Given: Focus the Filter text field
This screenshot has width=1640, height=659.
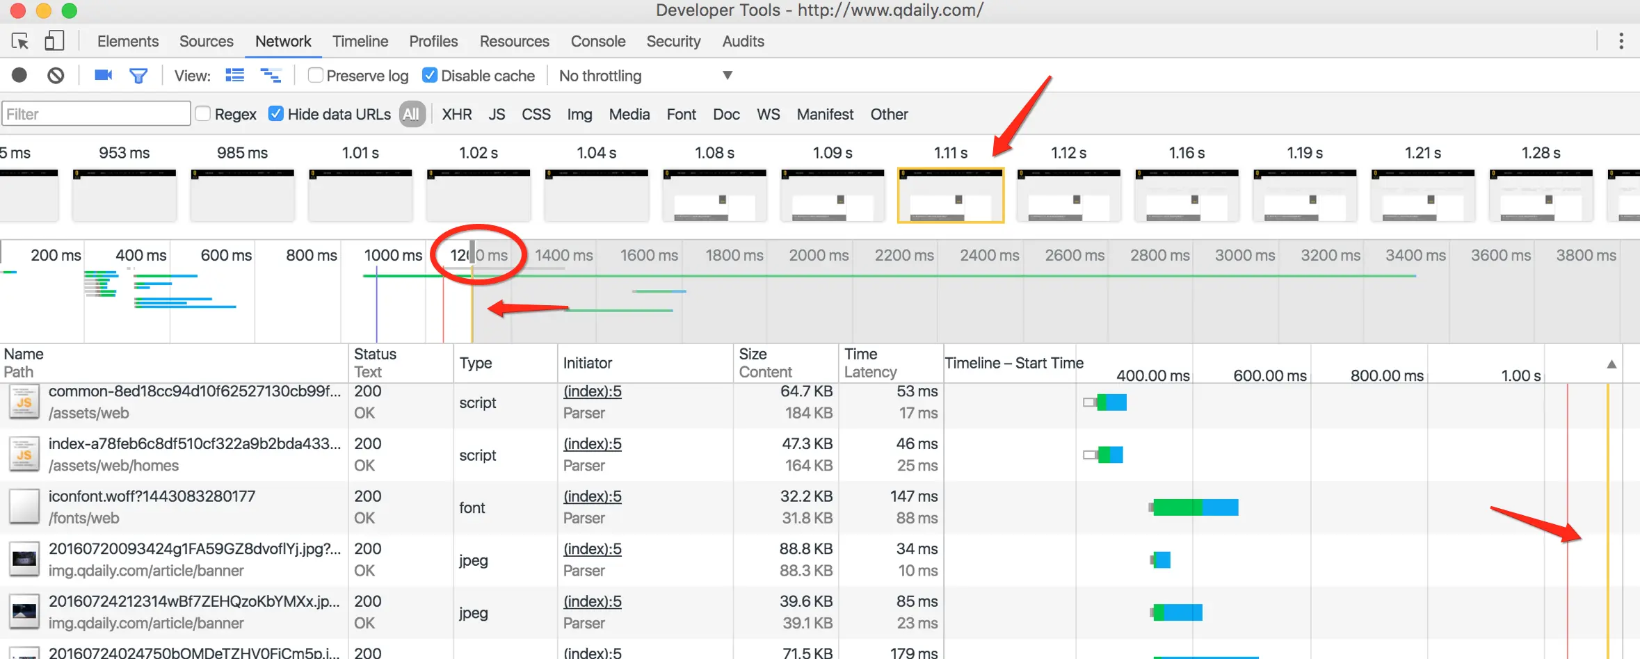Looking at the screenshot, I should point(96,114).
